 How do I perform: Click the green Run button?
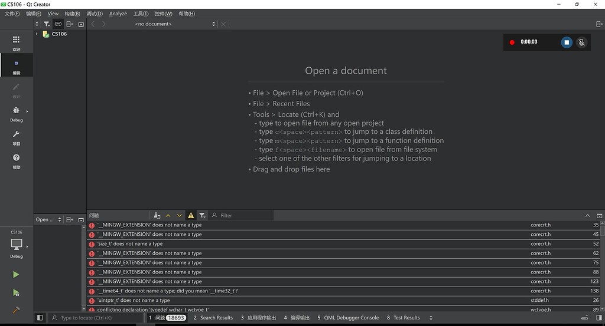(16, 275)
